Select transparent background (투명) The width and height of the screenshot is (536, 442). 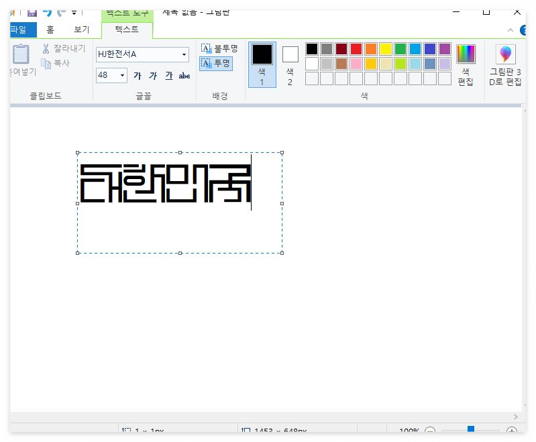click(x=216, y=63)
